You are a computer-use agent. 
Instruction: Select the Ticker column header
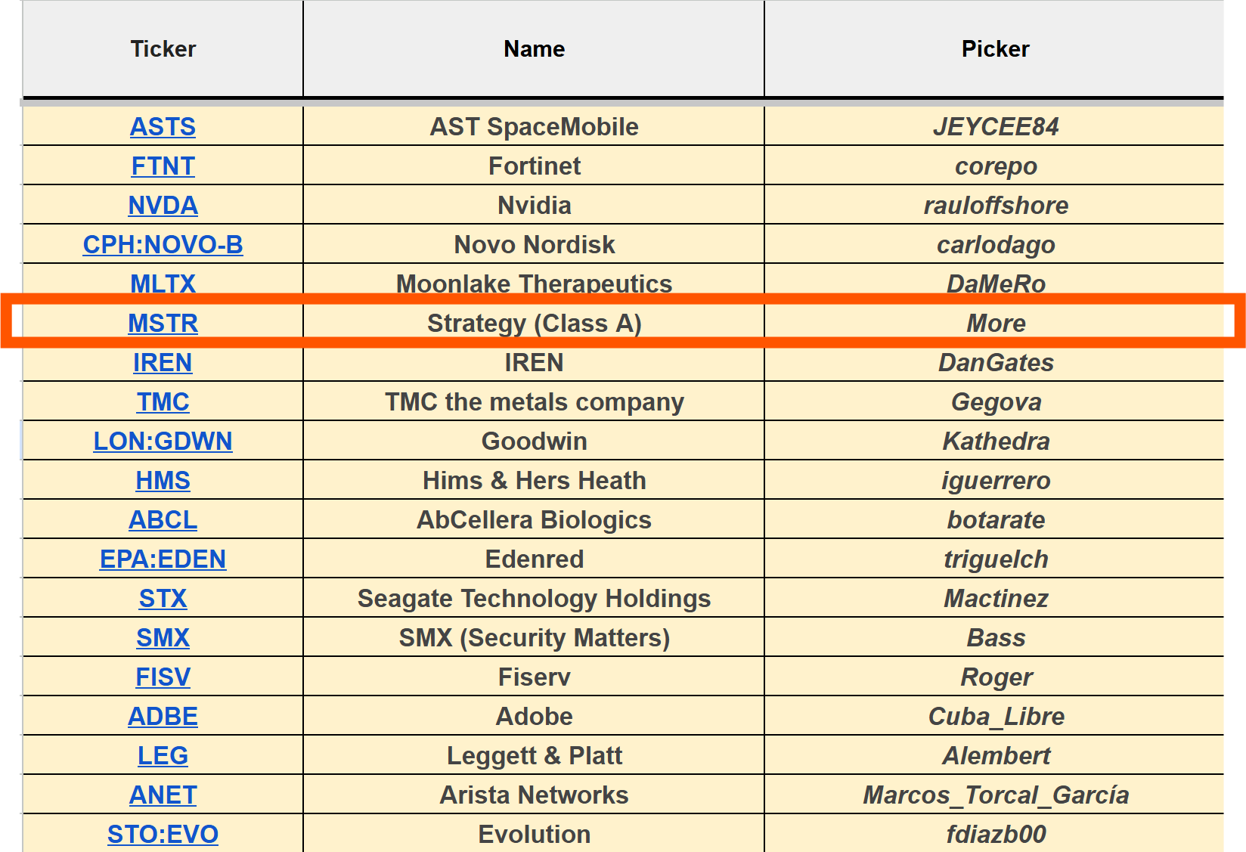tap(163, 49)
